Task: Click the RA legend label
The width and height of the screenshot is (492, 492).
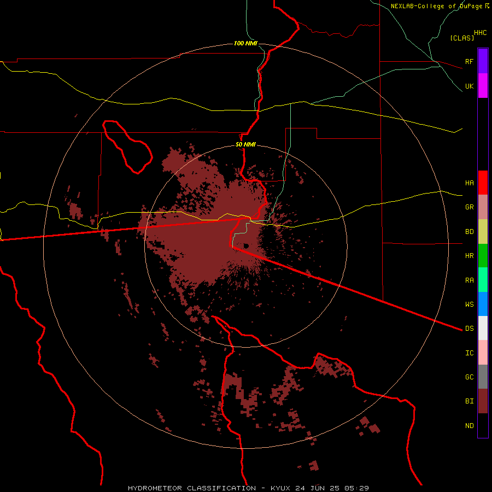Action: tap(469, 280)
